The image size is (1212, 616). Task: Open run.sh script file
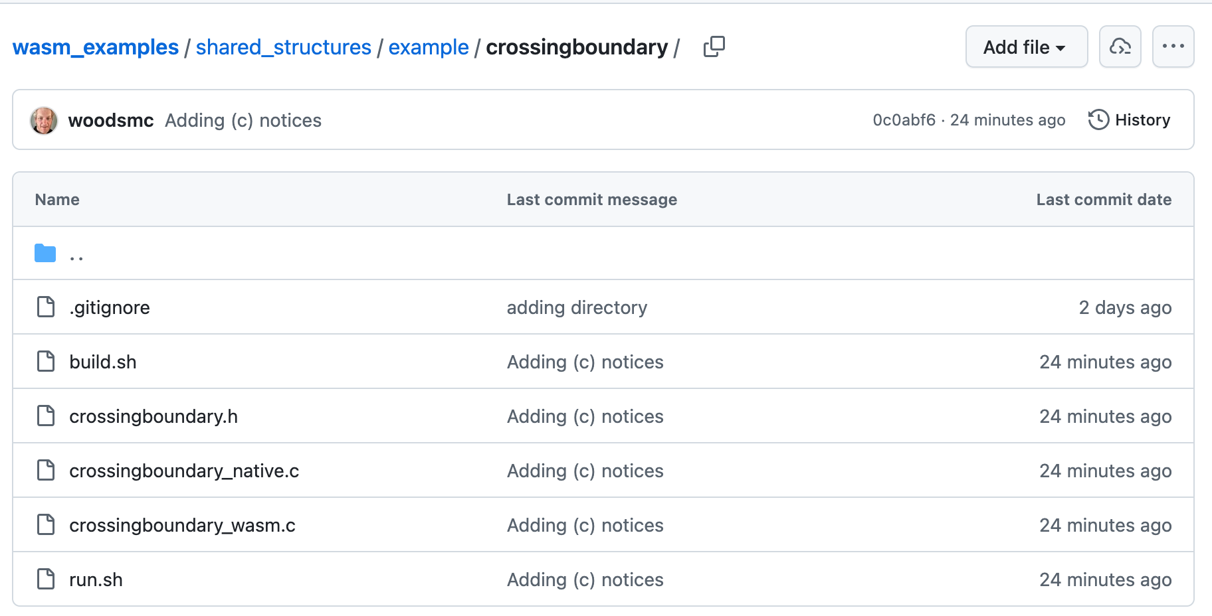(x=96, y=579)
